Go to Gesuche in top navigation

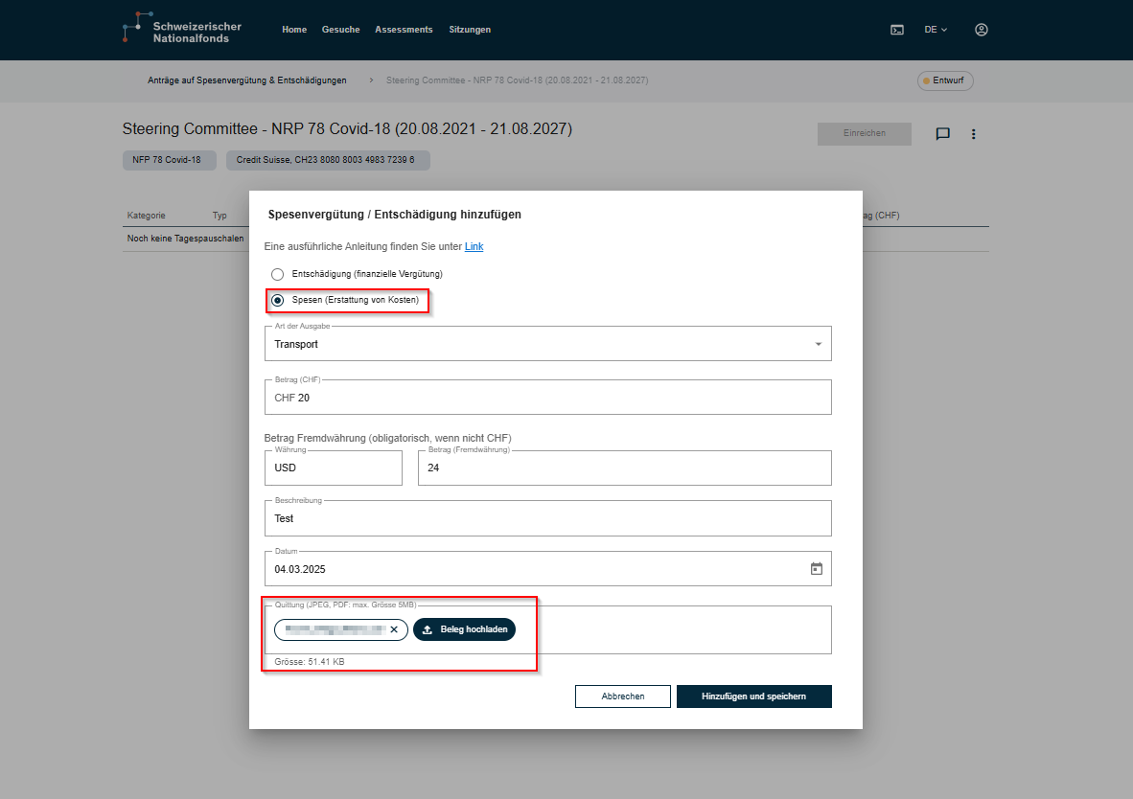click(340, 30)
